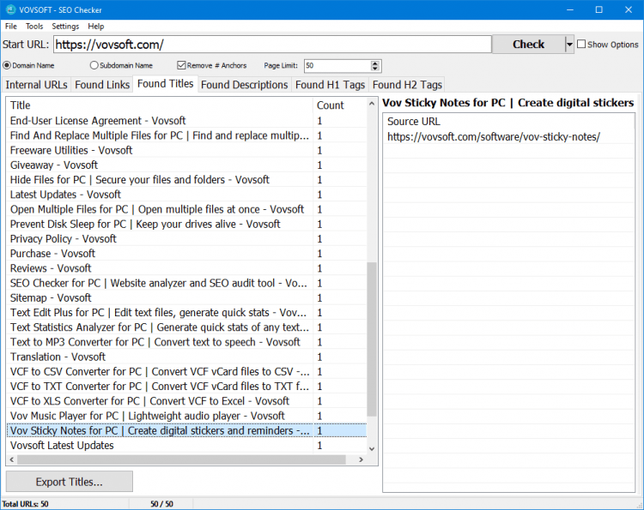
Task: Click the Source URL column header
Action: (508, 122)
